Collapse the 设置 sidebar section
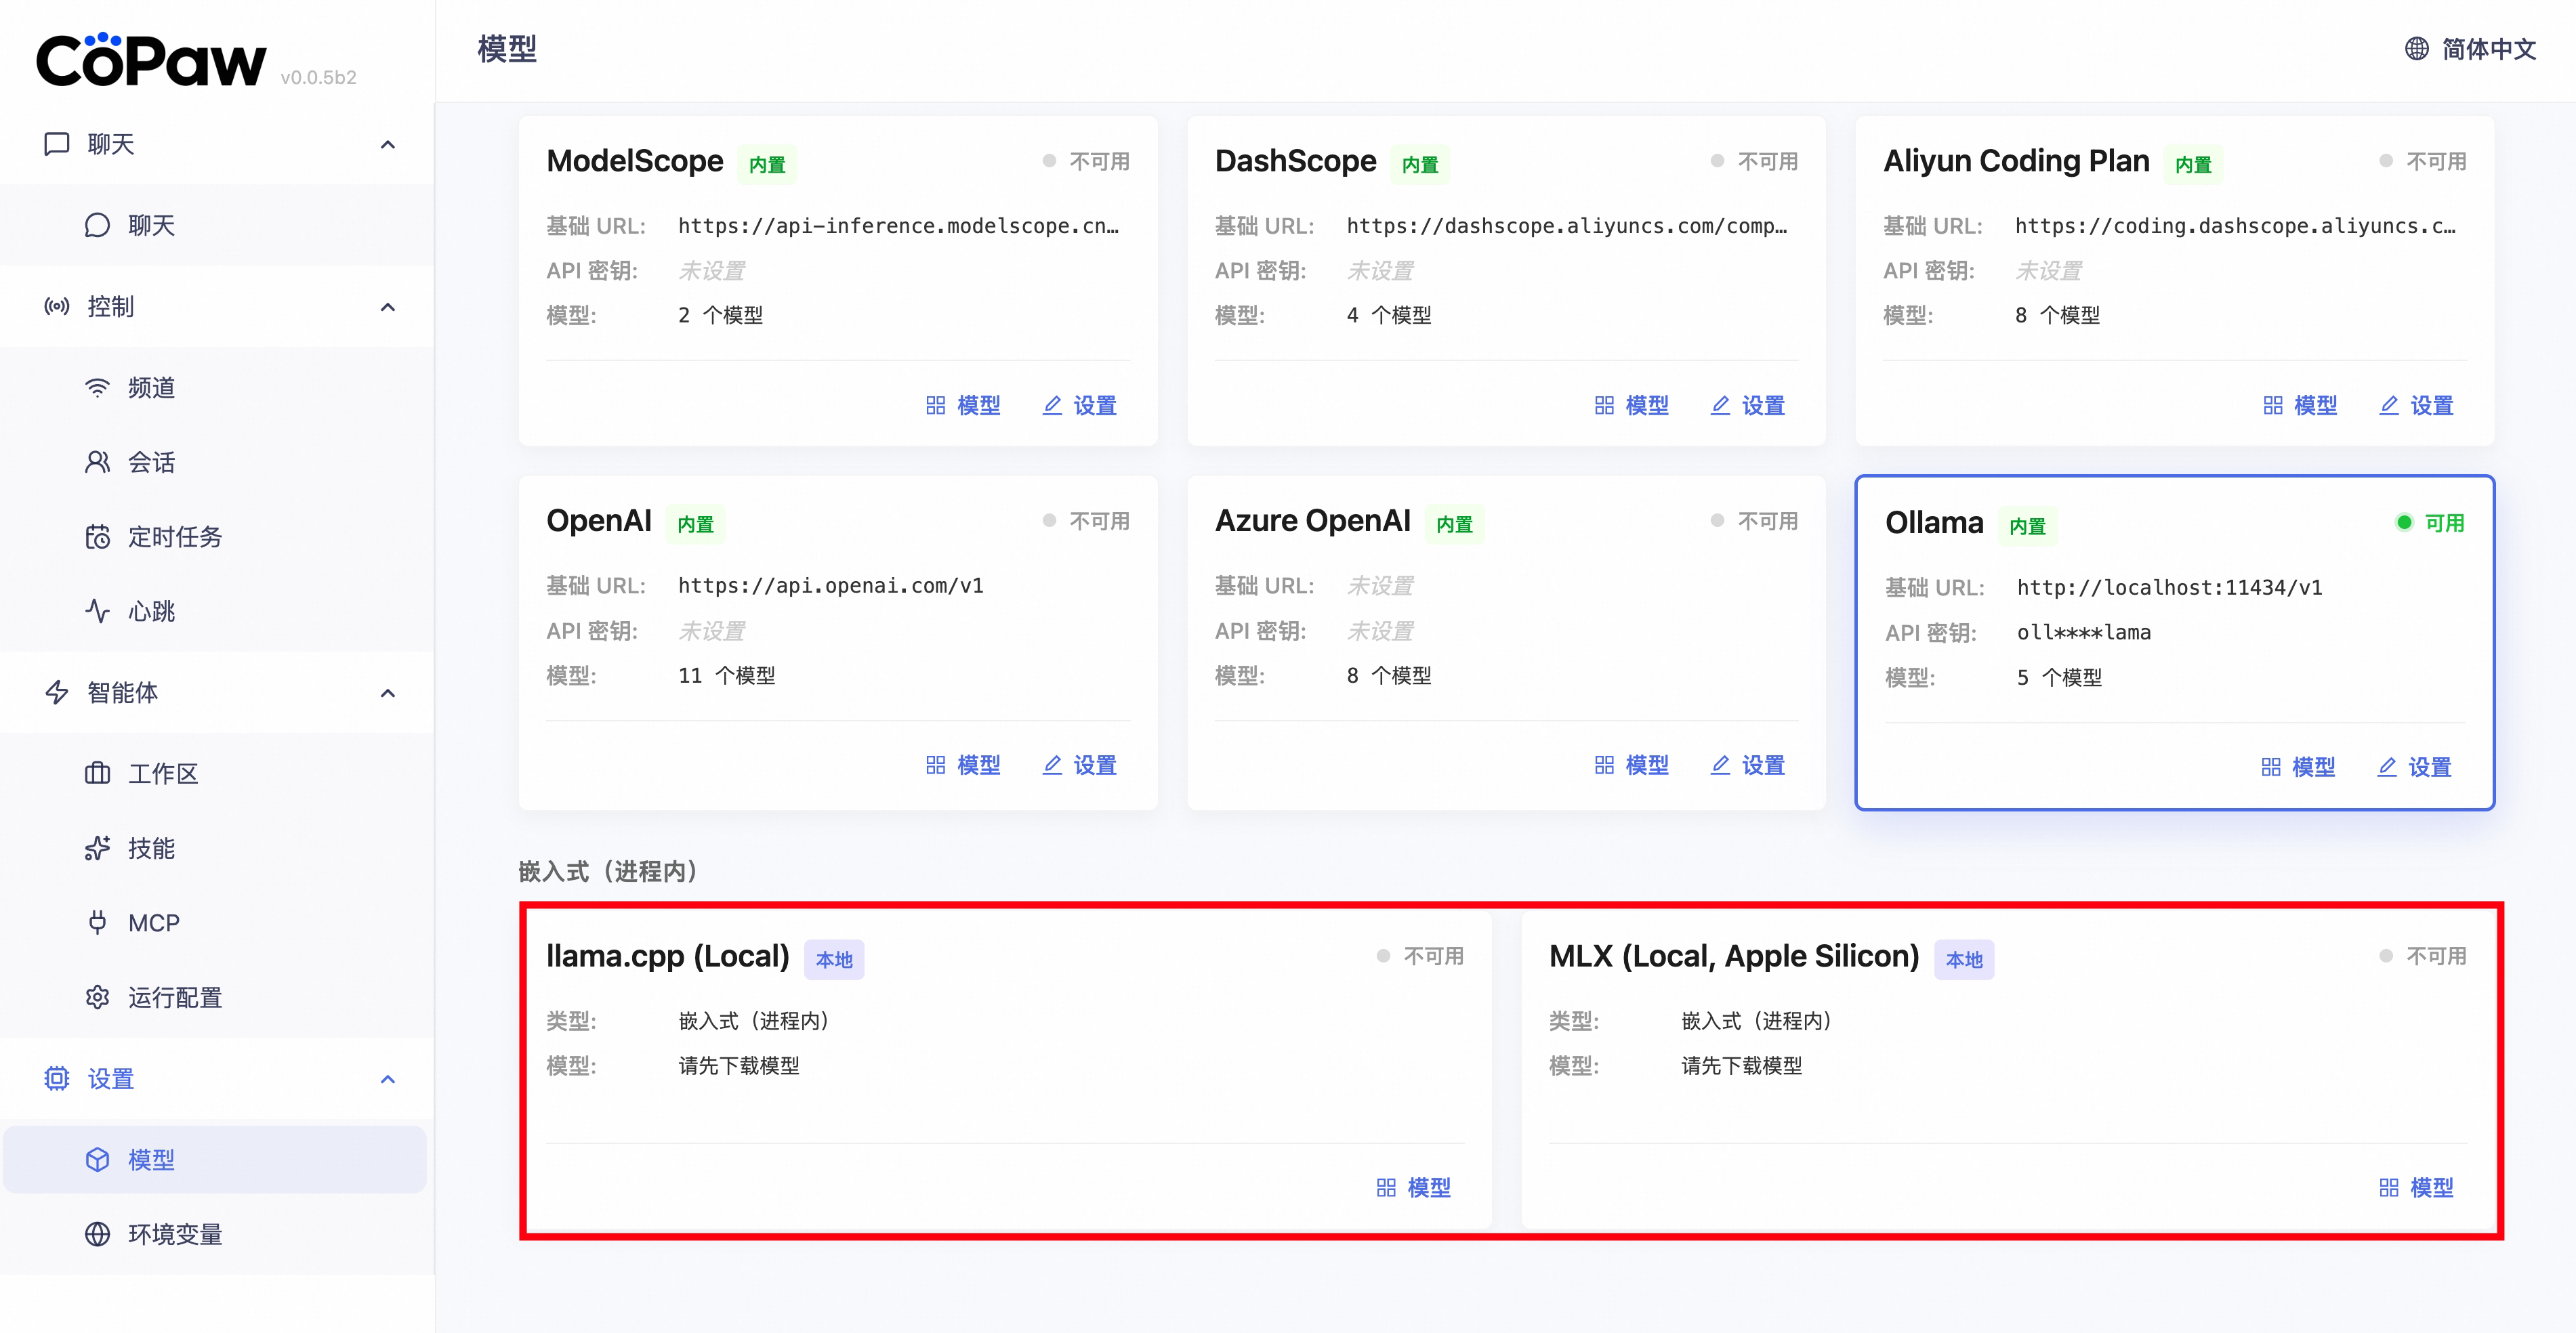This screenshot has height=1333, width=2576. point(388,1079)
